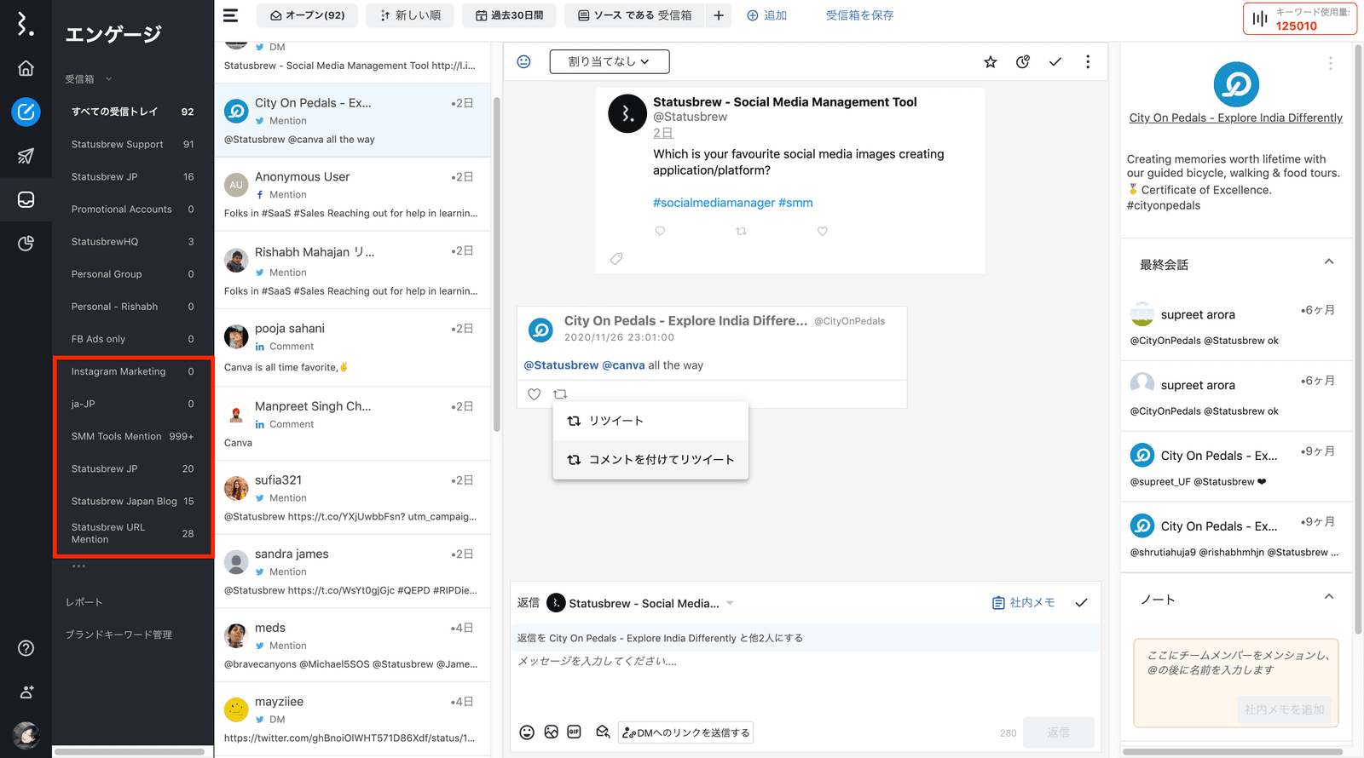Viewport: 1364px width, 758px height.
Task: Click DMへのリンクを送信する button
Action: 686,732
